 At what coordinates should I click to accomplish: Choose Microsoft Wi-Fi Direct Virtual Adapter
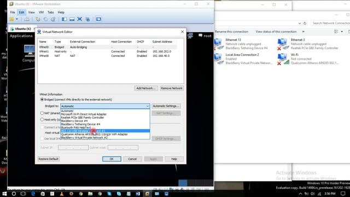(105, 114)
